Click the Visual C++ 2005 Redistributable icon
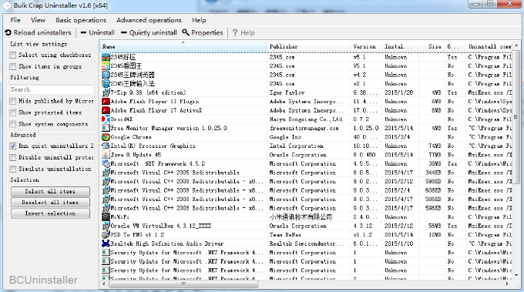 tap(106, 173)
